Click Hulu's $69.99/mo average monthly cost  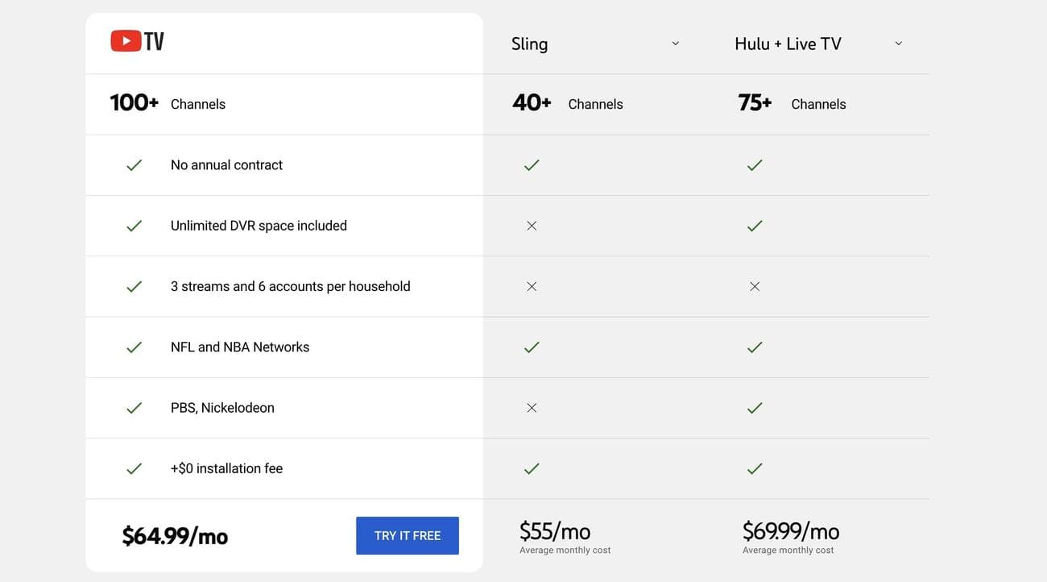point(791,530)
